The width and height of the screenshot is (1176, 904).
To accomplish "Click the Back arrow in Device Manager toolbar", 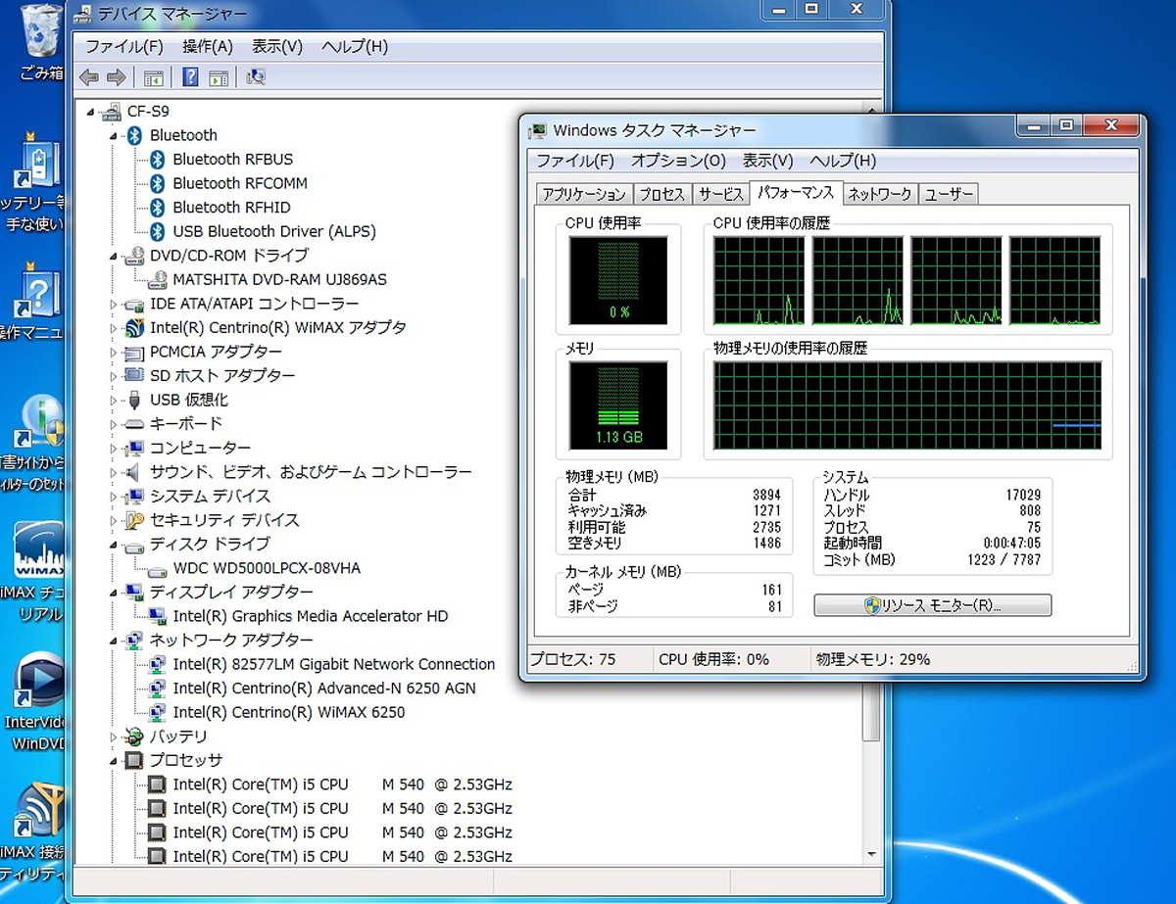I will [x=88, y=76].
